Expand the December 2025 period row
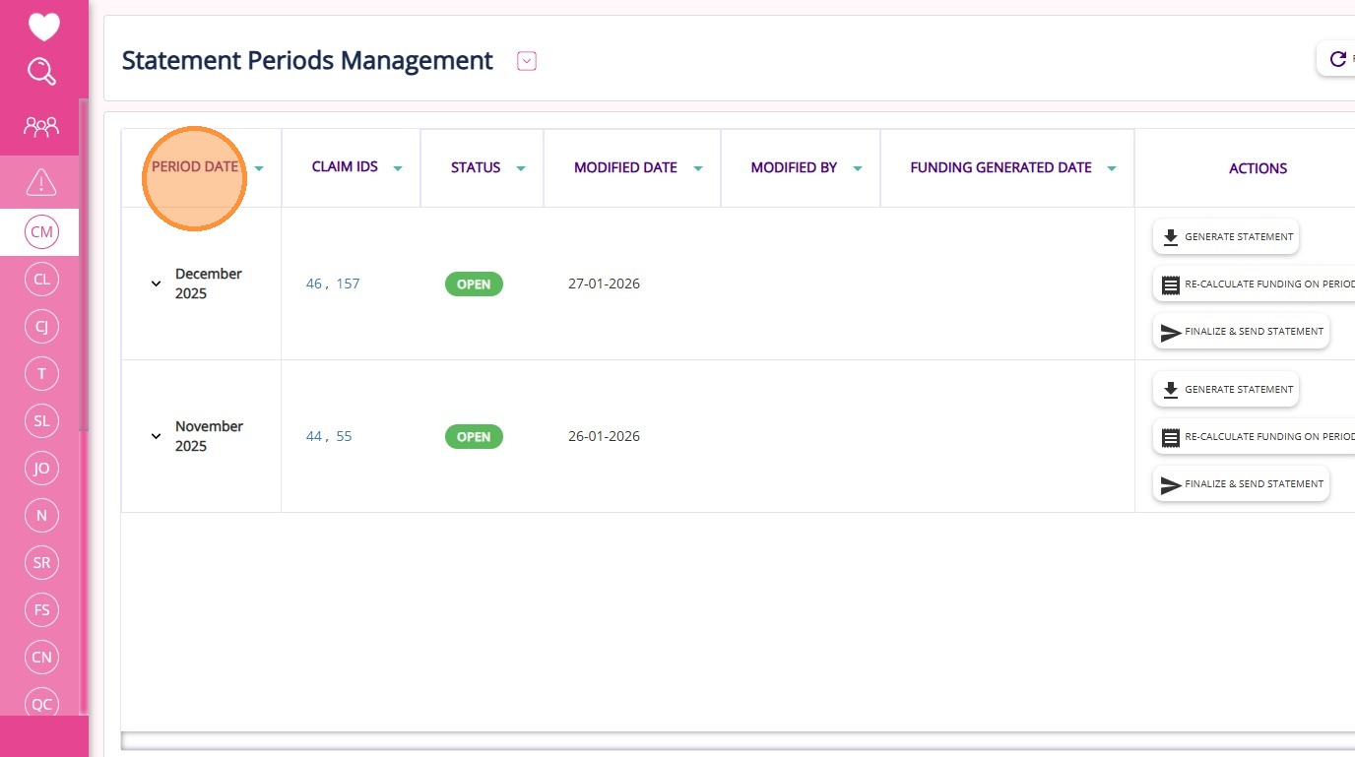 click(156, 284)
